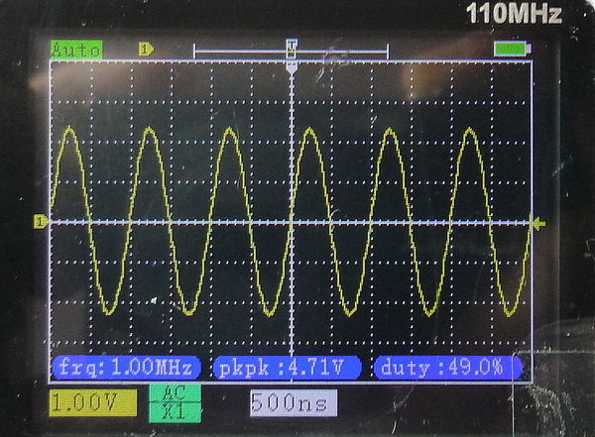Toggle the AC coupling setting
This screenshot has width=595, height=437.
[174, 393]
